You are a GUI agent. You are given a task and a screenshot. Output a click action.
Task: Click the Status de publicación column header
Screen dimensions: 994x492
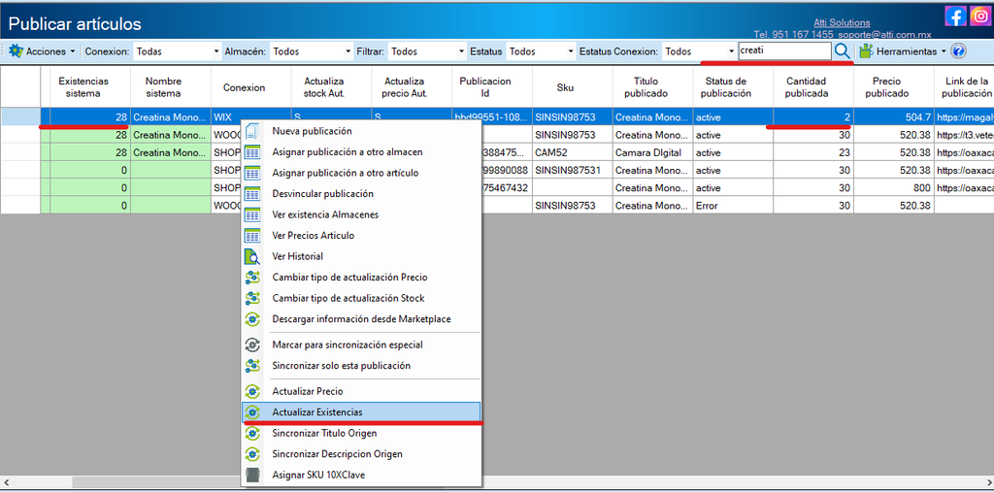[x=733, y=87]
